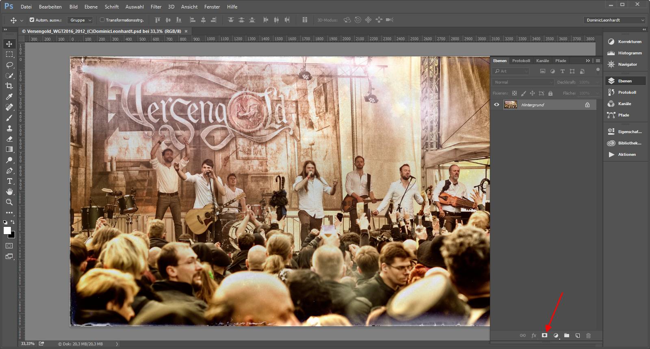This screenshot has width=650, height=349.
Task: Toggle lock transparent pixels
Action: tap(514, 93)
